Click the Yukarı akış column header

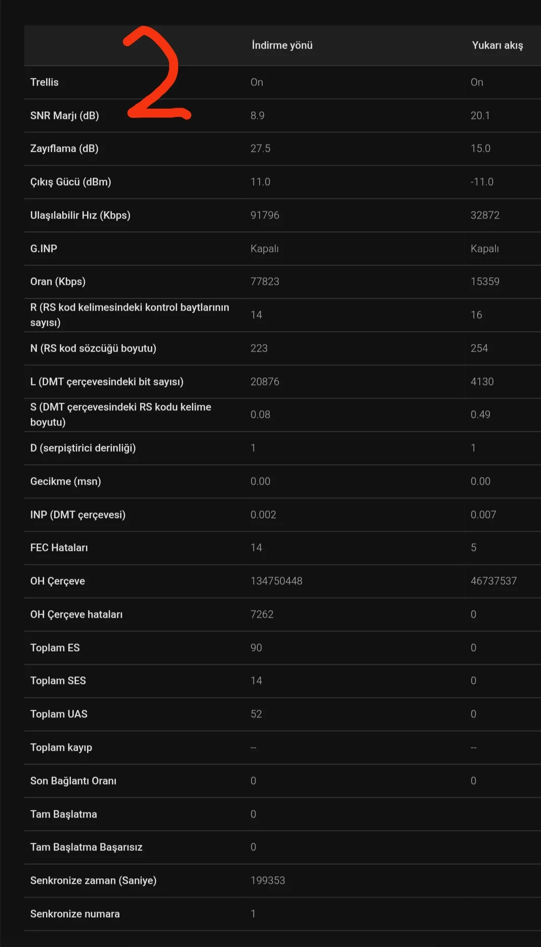(497, 46)
